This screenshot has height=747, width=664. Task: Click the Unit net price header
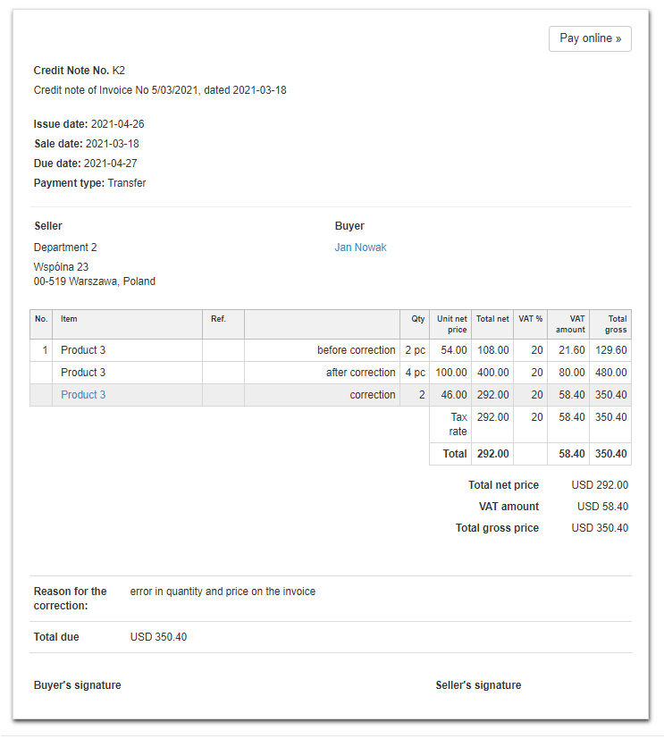coord(451,324)
